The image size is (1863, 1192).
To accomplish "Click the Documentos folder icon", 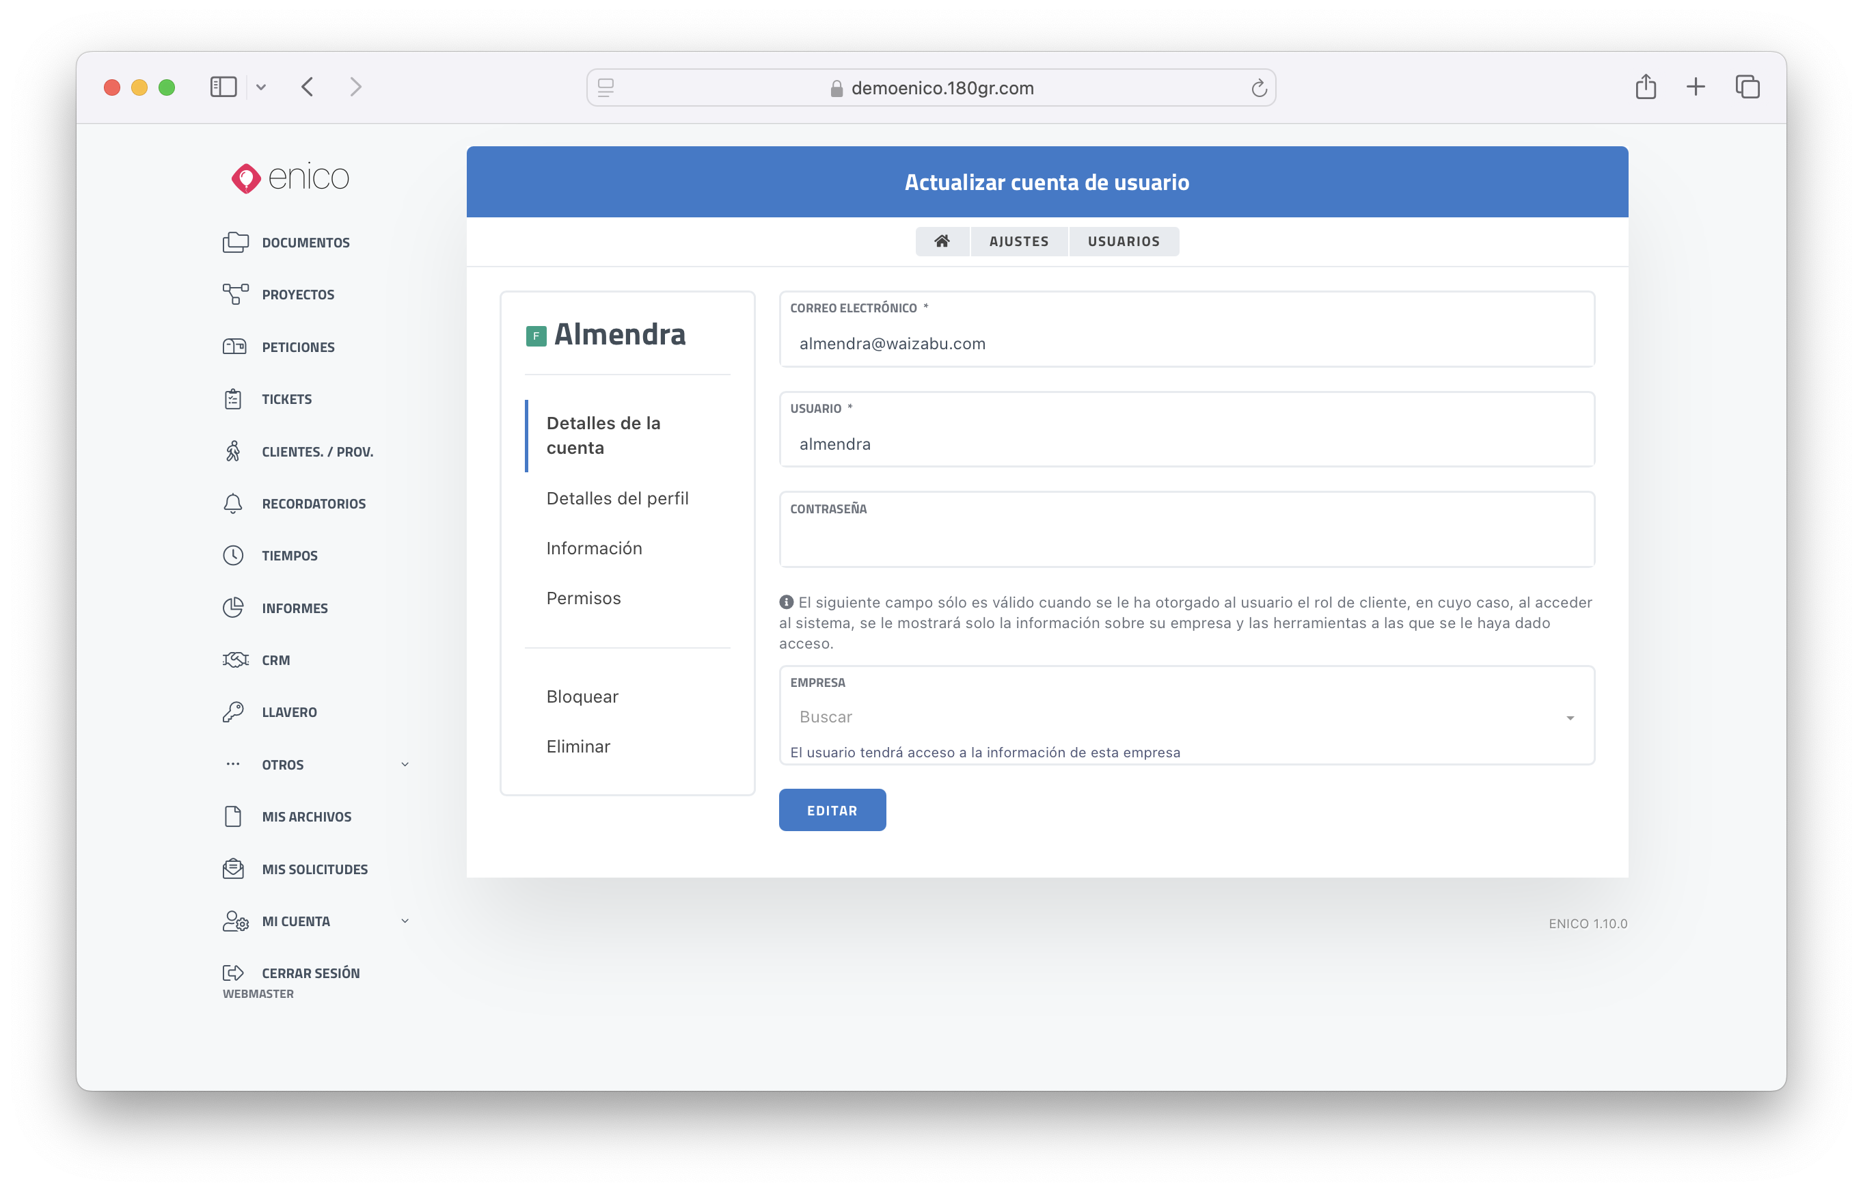I will click(234, 242).
